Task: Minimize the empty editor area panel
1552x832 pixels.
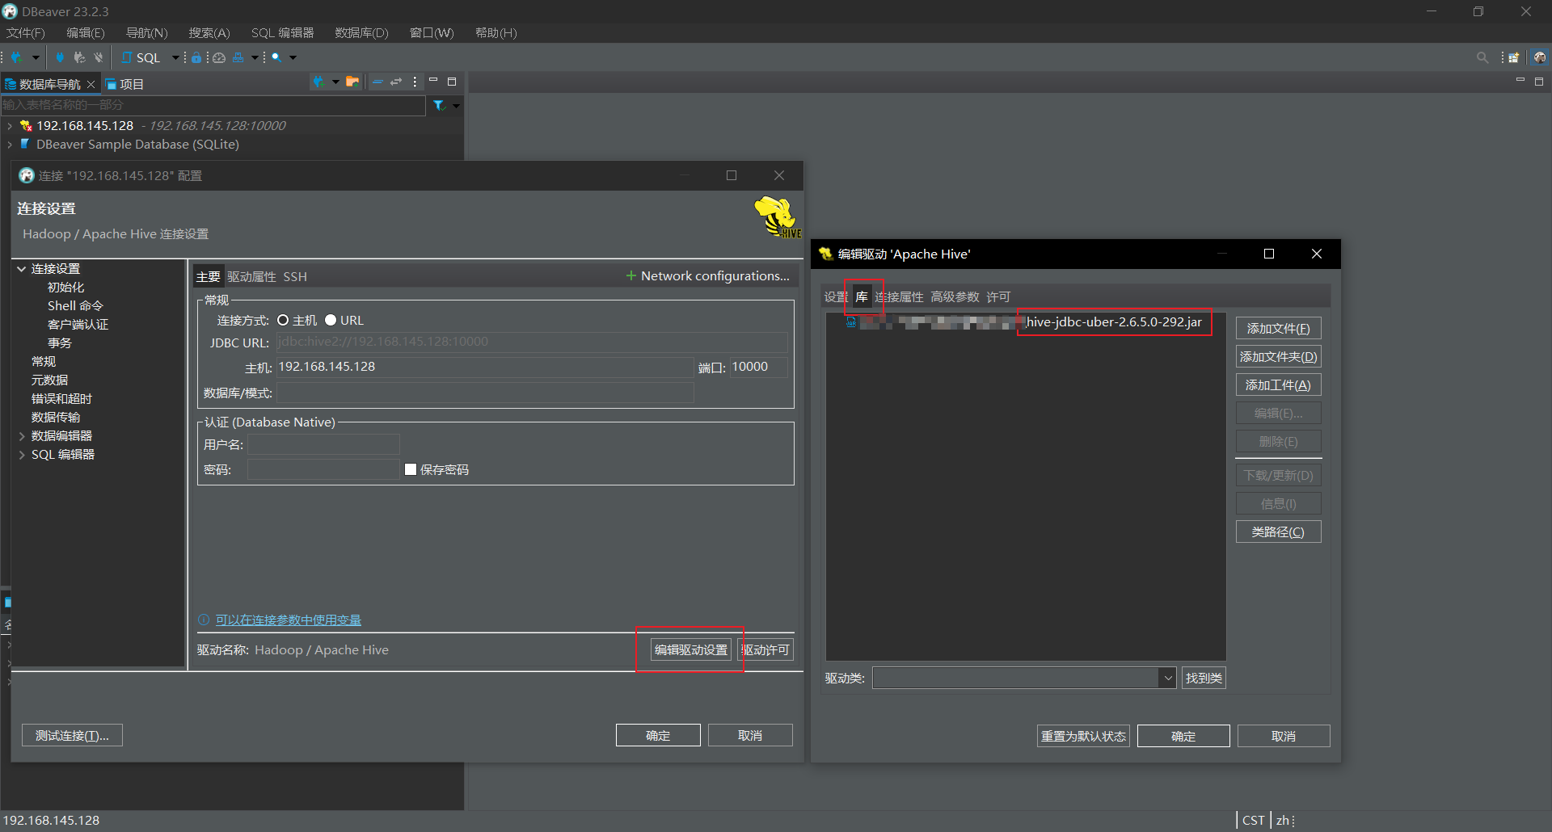Action: pyautogui.click(x=1520, y=81)
